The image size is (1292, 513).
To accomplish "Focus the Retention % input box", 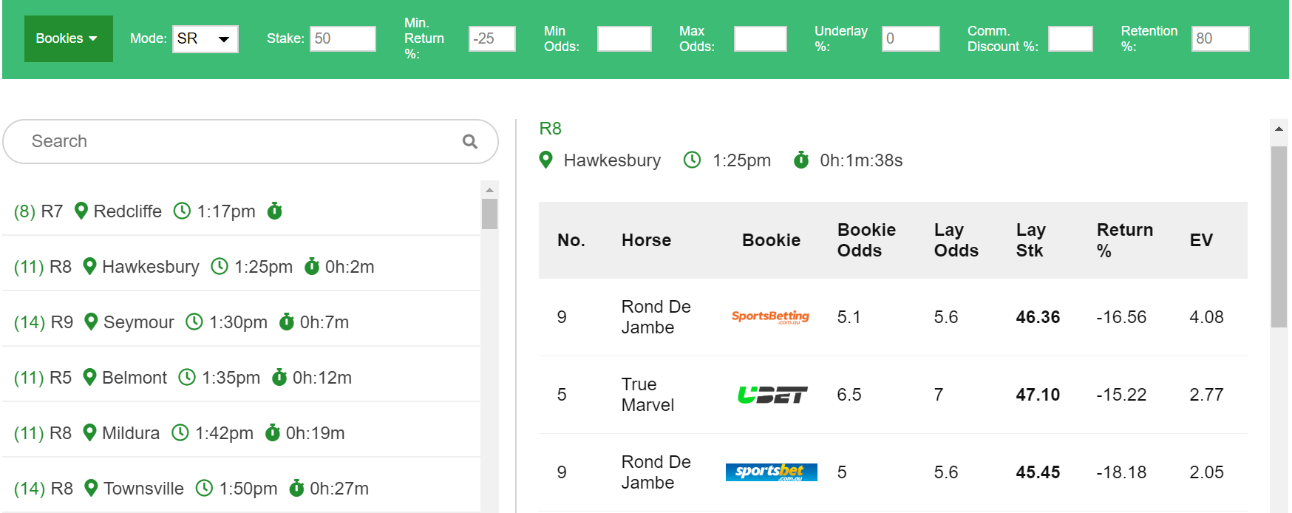I will click(1220, 38).
